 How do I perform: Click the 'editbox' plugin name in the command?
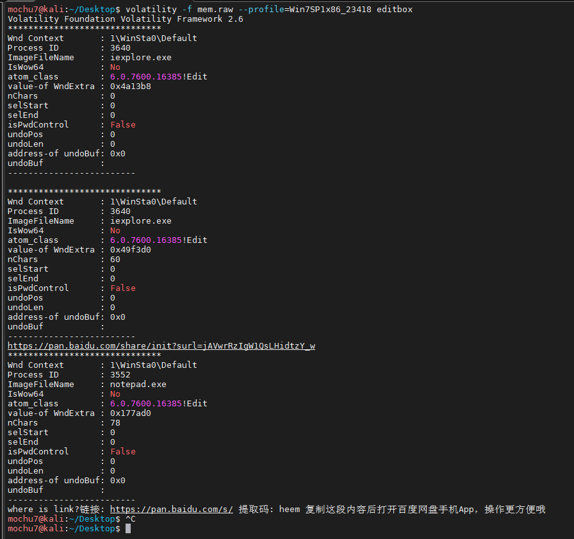click(394, 9)
